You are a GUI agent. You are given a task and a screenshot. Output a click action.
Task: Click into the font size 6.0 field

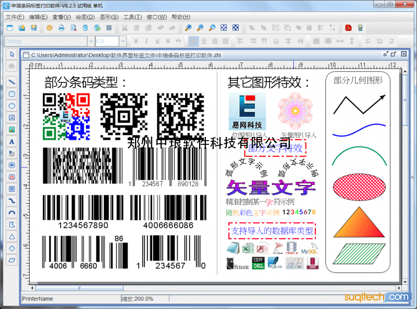[x=107, y=41]
